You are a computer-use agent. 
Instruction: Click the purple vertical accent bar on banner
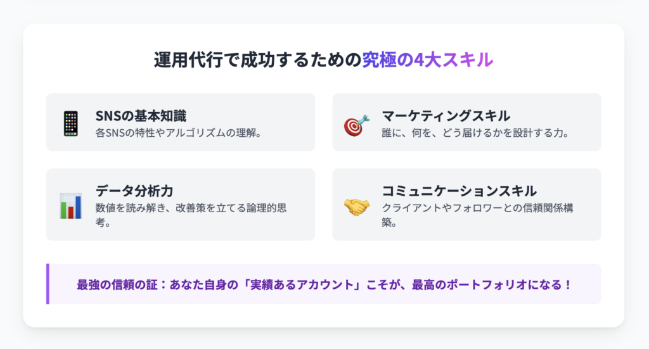(x=48, y=284)
